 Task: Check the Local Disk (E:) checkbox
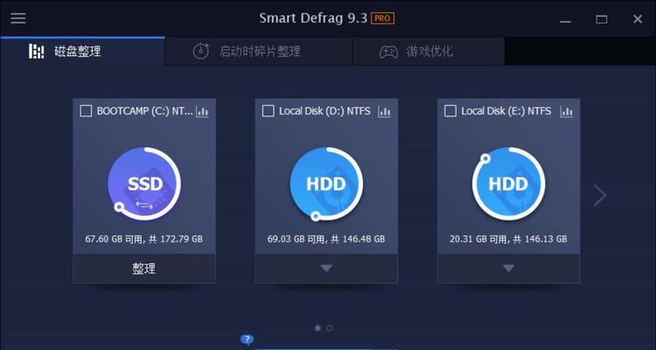(x=450, y=111)
